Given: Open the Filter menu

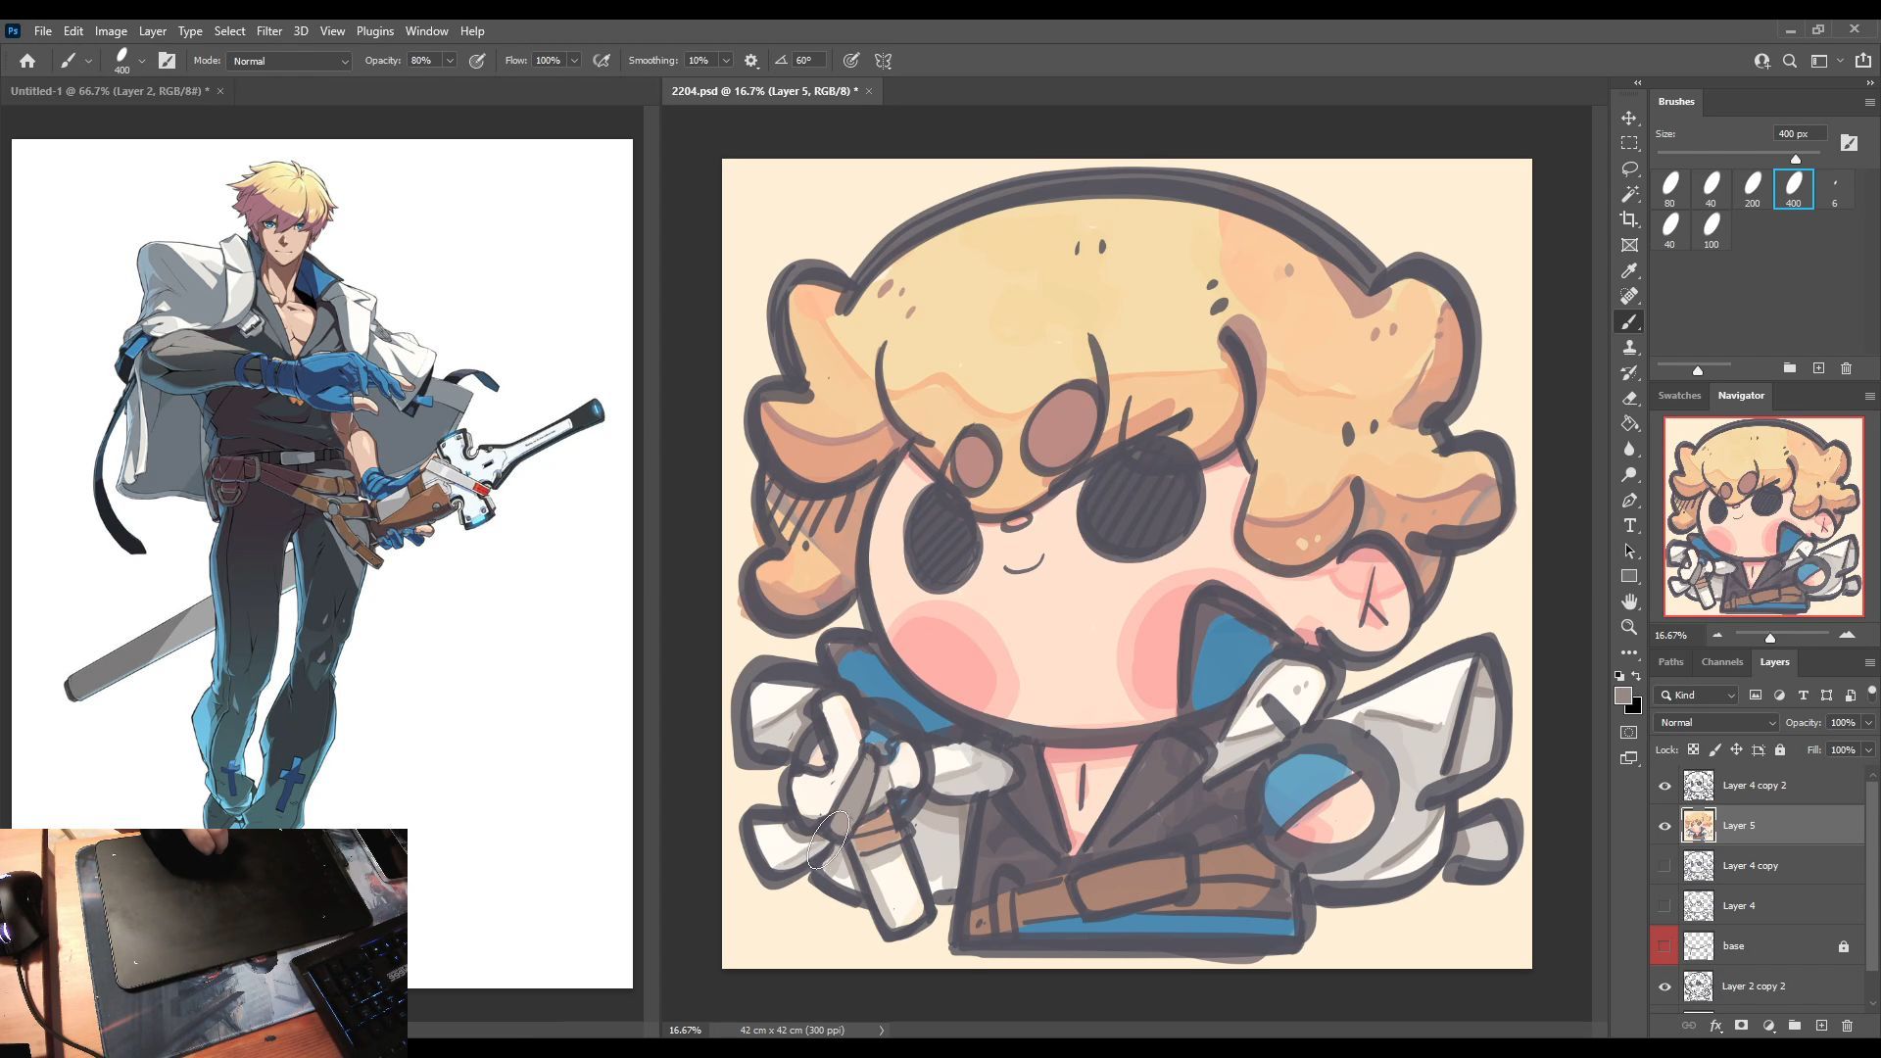Looking at the screenshot, I should click(268, 31).
